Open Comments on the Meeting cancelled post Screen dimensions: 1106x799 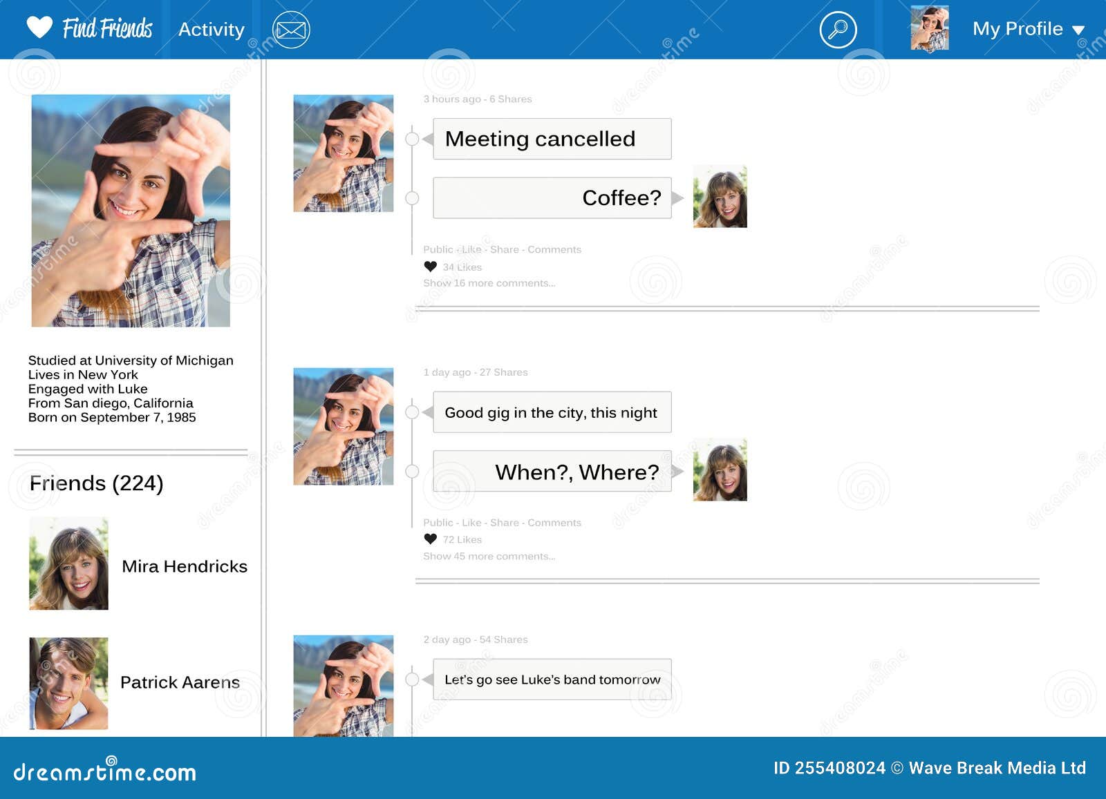(x=556, y=249)
